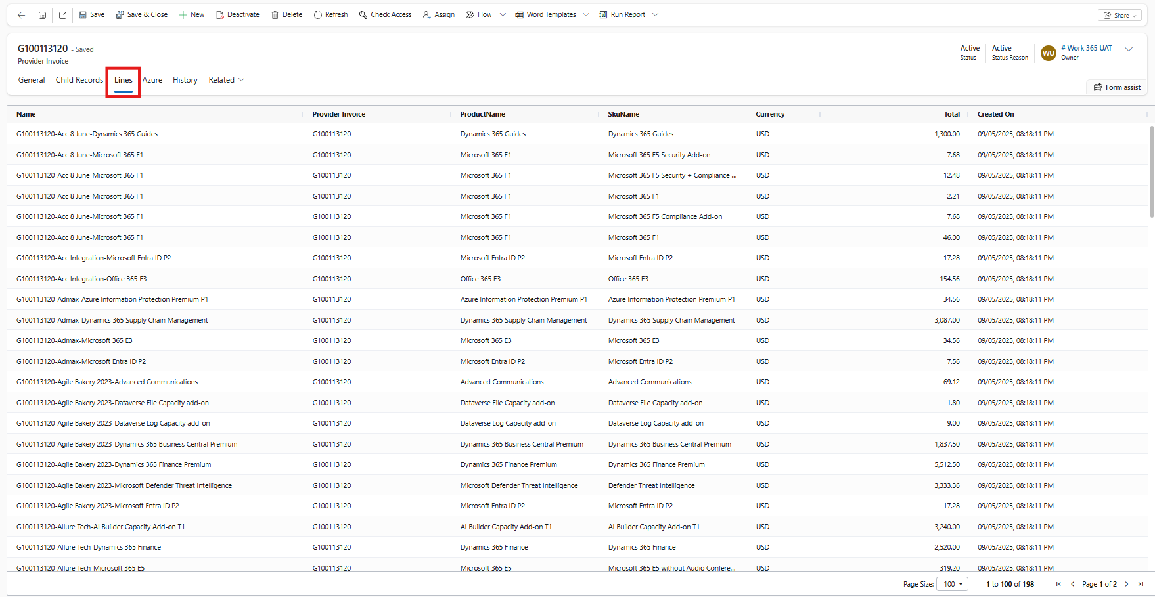Open line 'Agile Bakery 2023-Dataverse File Capacity add-on'

pyautogui.click(x=112, y=403)
